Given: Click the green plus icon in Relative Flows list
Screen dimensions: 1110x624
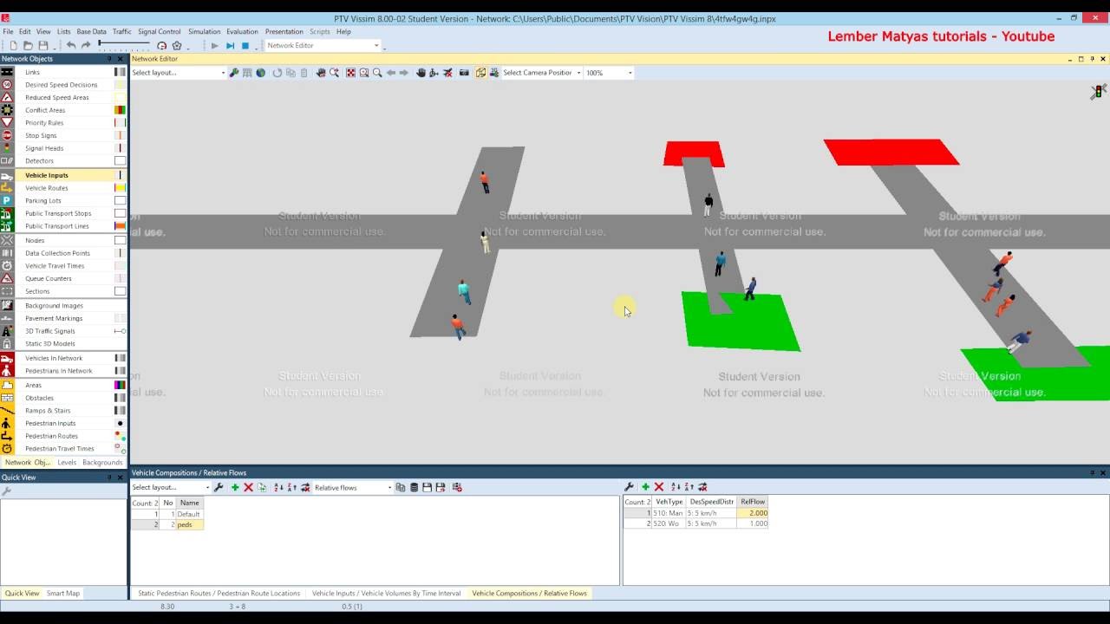Looking at the screenshot, I should click(645, 487).
